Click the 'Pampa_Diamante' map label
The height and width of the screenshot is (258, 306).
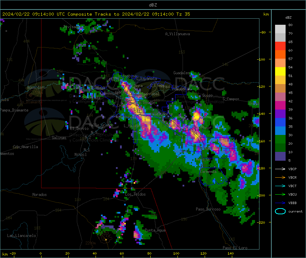pos(14,110)
